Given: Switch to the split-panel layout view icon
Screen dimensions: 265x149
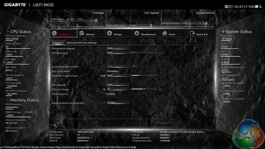Looking at the screenshot, I should [x=232, y=6].
